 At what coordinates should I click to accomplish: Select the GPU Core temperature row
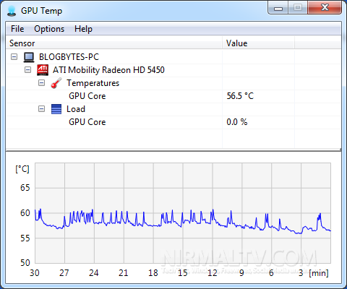click(173, 96)
